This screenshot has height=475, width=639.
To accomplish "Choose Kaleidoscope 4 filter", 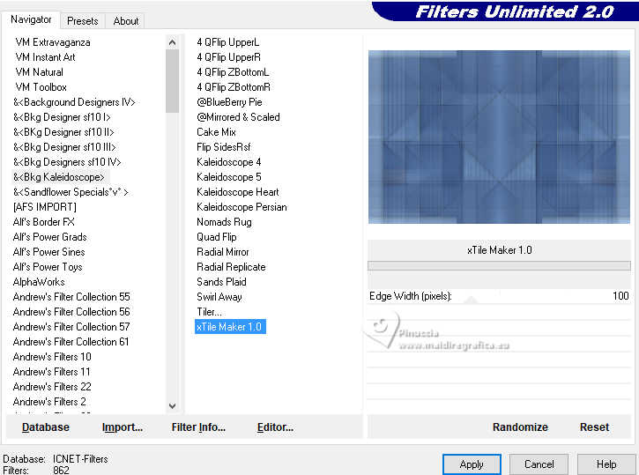I will point(228,162).
